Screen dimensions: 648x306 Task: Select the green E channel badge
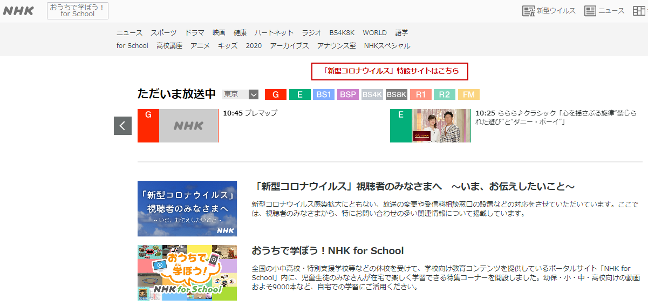click(299, 94)
